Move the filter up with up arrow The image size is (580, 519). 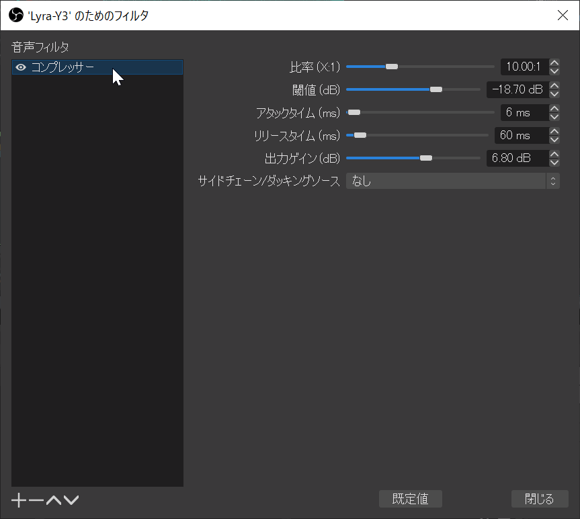click(x=54, y=500)
